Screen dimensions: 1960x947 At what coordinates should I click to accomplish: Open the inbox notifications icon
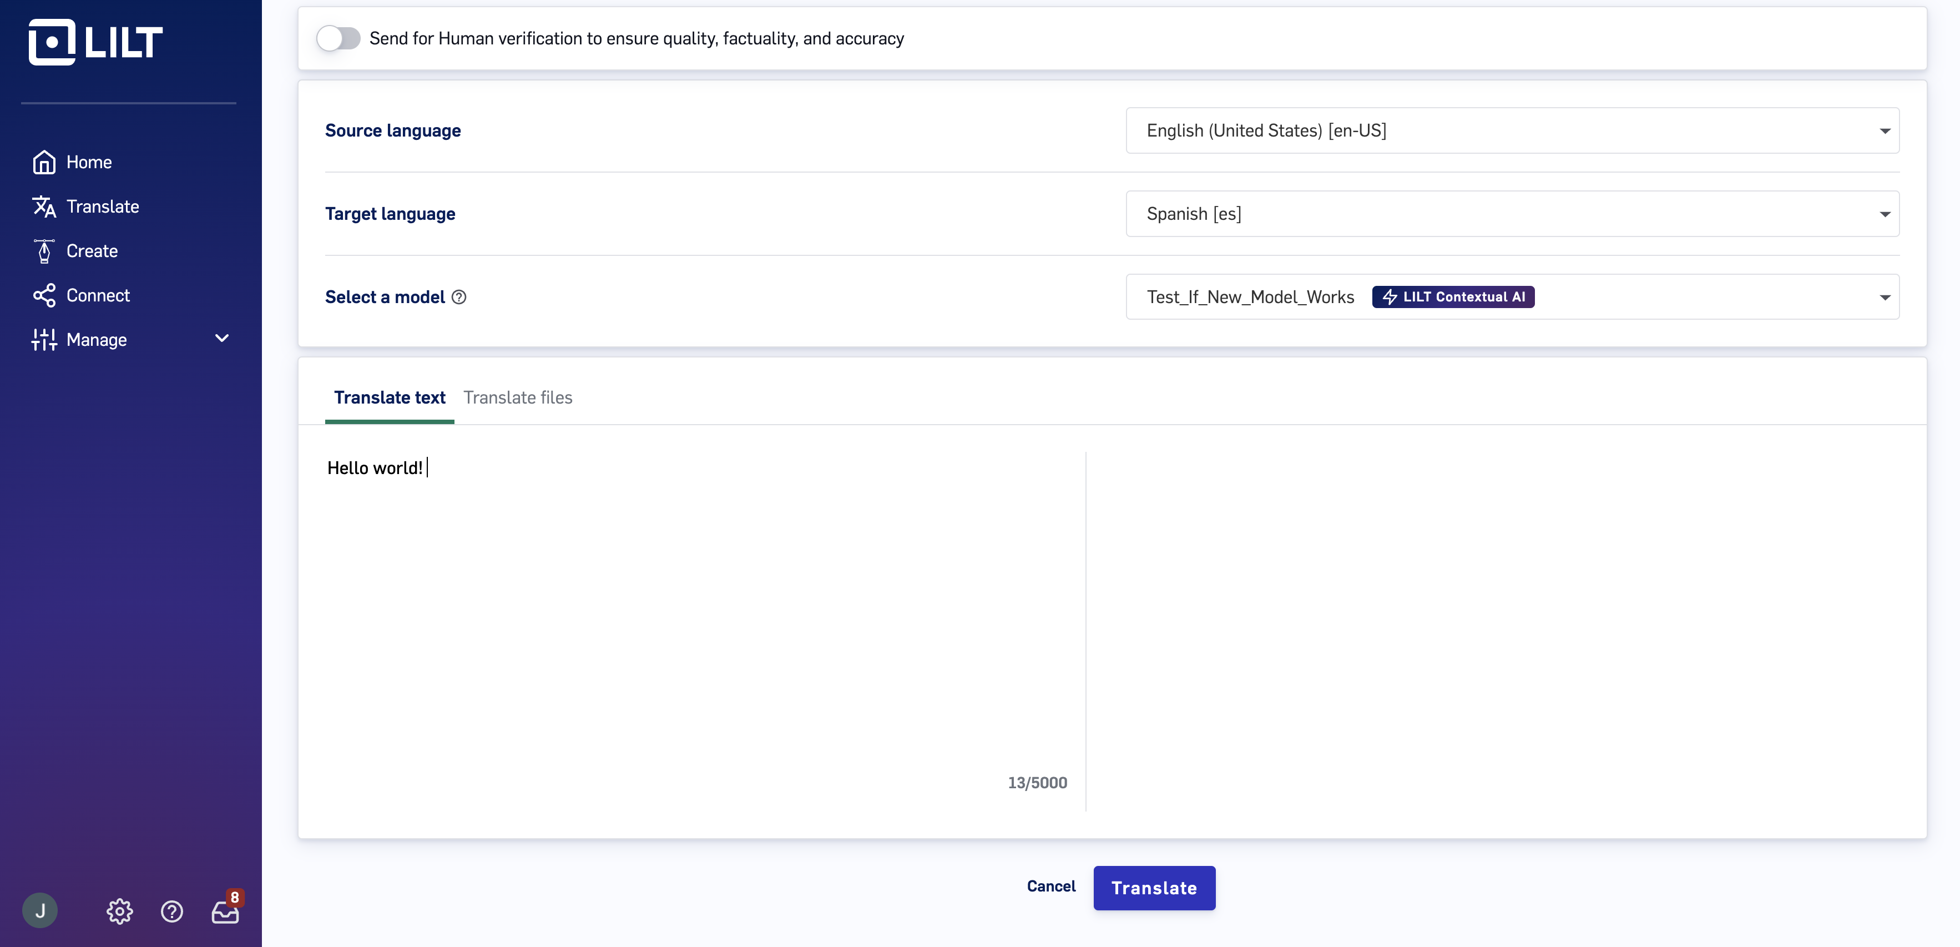pyautogui.click(x=225, y=911)
